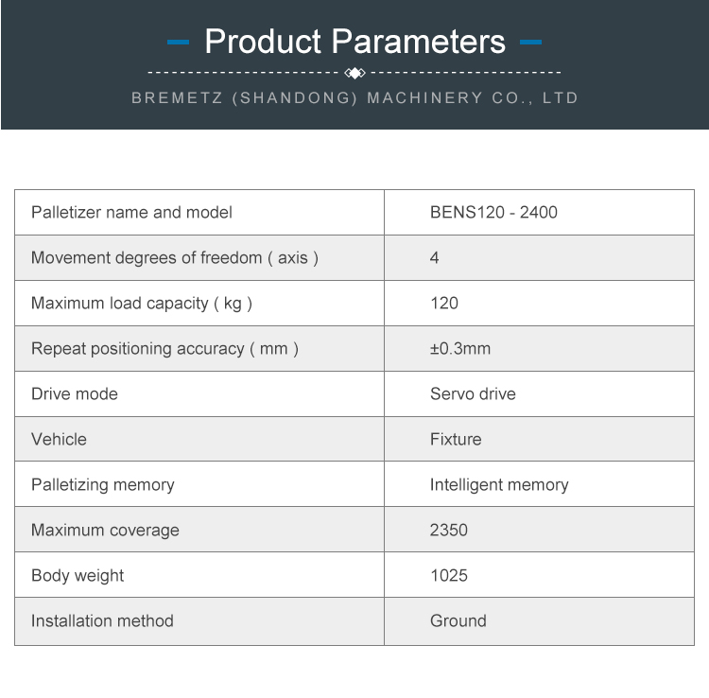Click the Maximum coverage value 2350

click(449, 530)
